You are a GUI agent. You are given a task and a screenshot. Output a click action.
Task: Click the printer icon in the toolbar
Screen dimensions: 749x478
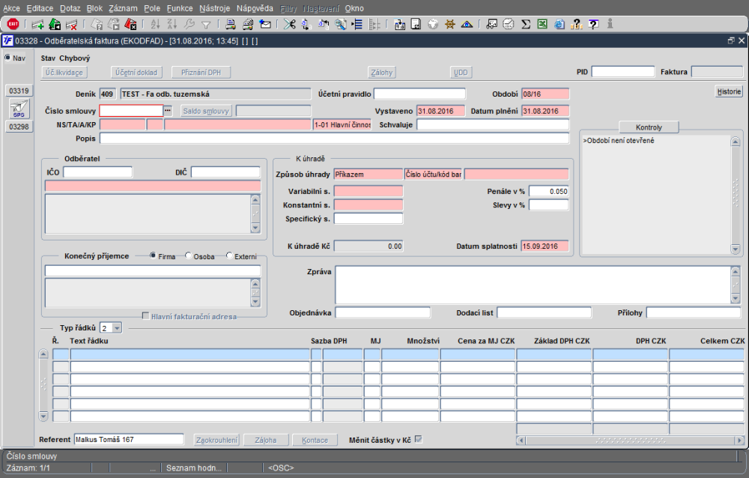(x=231, y=24)
